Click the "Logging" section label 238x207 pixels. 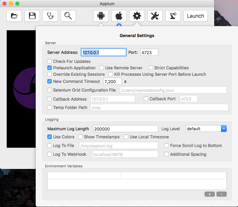pyautogui.click(x=52, y=119)
